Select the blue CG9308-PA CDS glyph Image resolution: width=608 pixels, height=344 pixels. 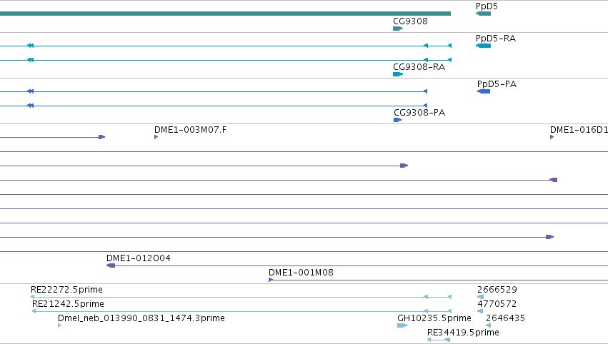point(397,120)
